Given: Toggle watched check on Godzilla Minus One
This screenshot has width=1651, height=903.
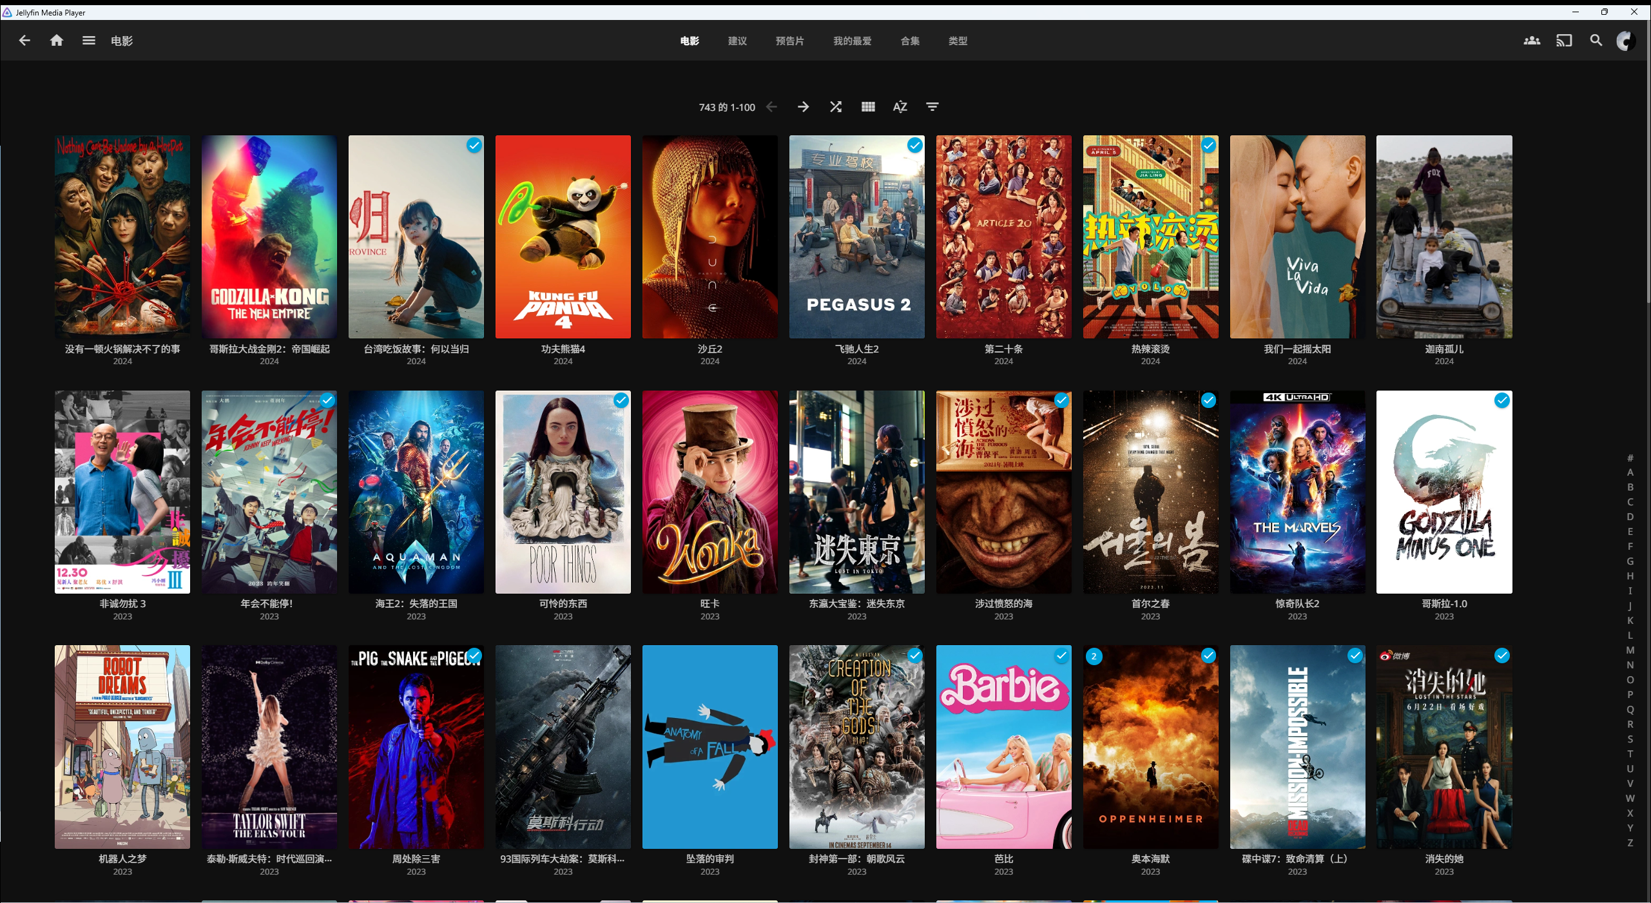Looking at the screenshot, I should tap(1502, 401).
